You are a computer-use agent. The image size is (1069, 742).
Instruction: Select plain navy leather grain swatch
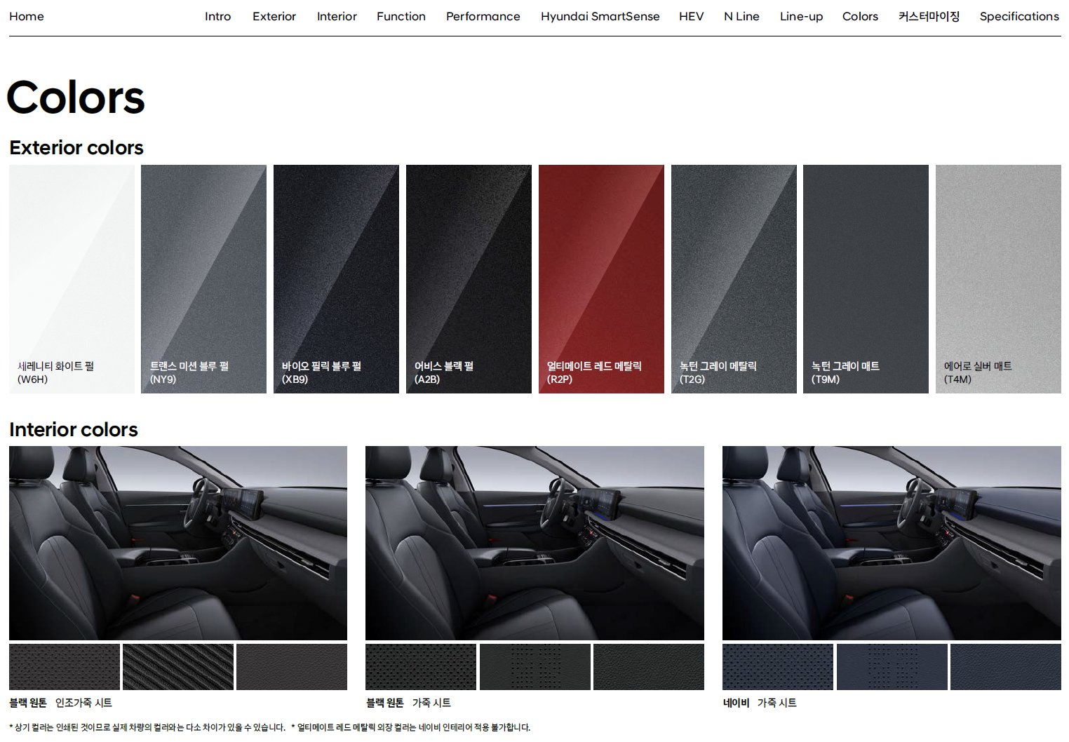tap(1006, 667)
